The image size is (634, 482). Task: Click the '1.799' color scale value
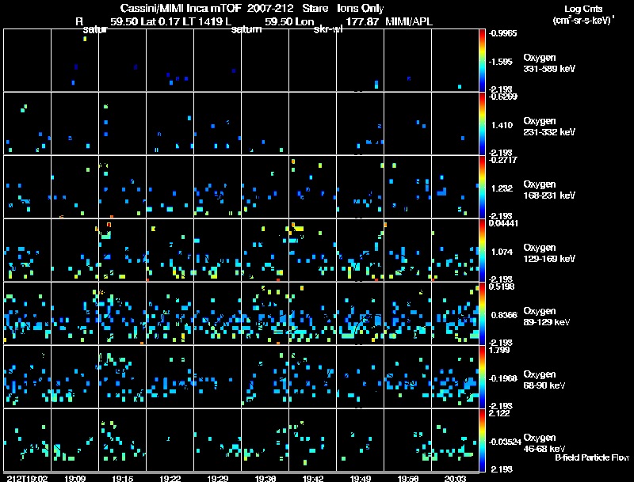pyautogui.click(x=499, y=350)
